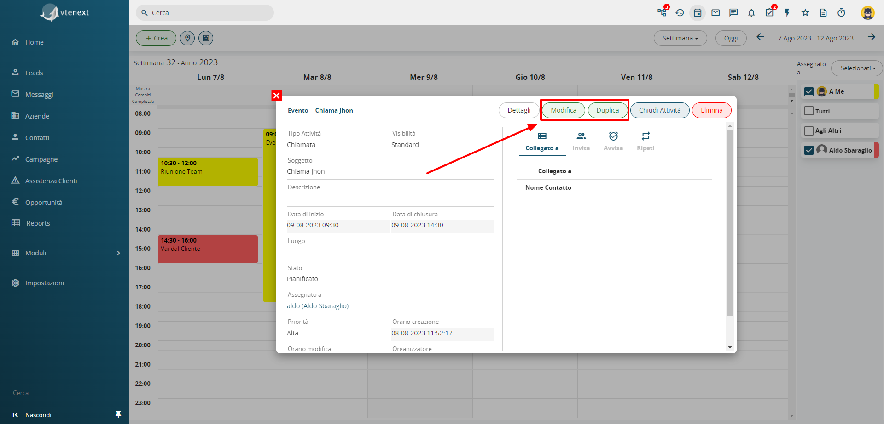This screenshot has width=884, height=424.
Task: Click the yellow color bar of A Me
Action: pos(877,91)
